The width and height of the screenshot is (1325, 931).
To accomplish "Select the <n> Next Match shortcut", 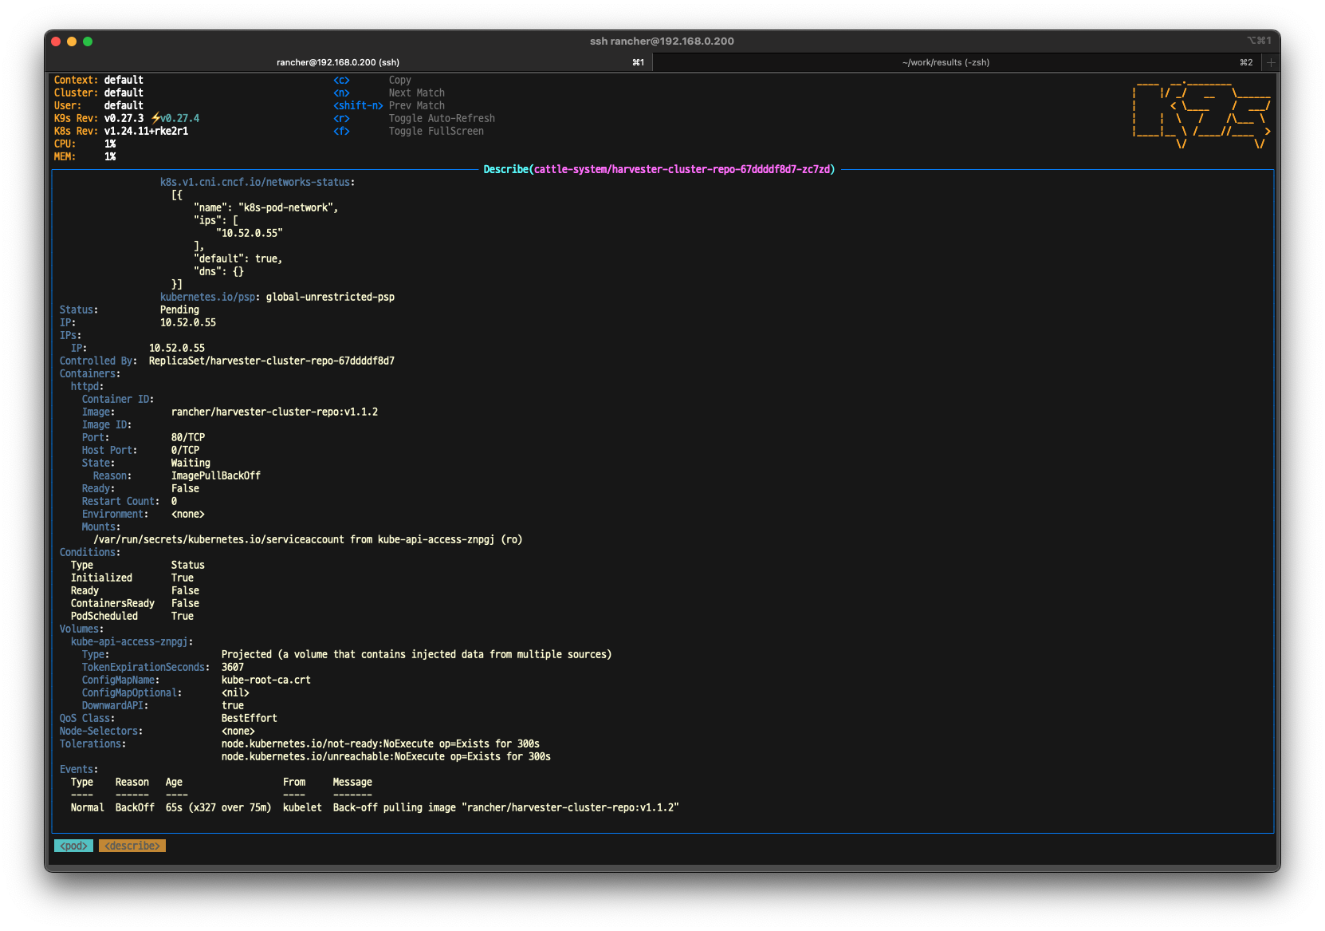I will 342,93.
